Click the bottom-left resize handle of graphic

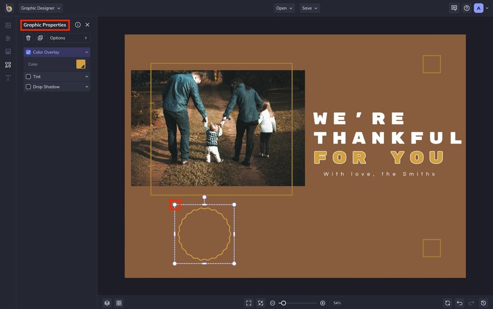(x=175, y=264)
